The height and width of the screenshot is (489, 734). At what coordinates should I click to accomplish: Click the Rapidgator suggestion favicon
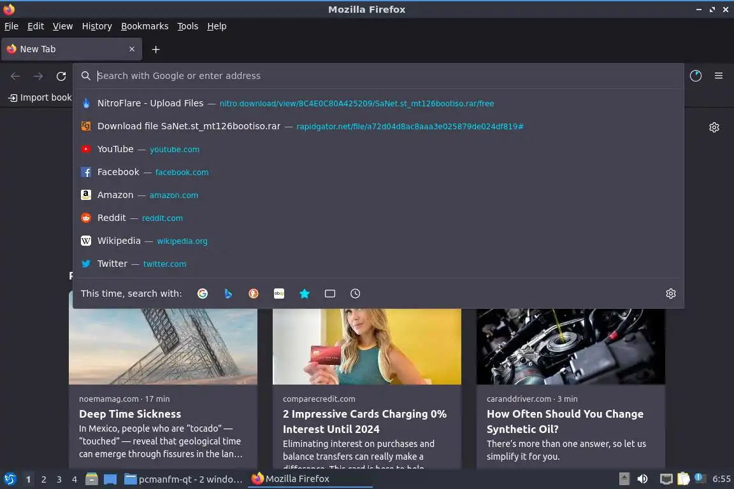86,126
